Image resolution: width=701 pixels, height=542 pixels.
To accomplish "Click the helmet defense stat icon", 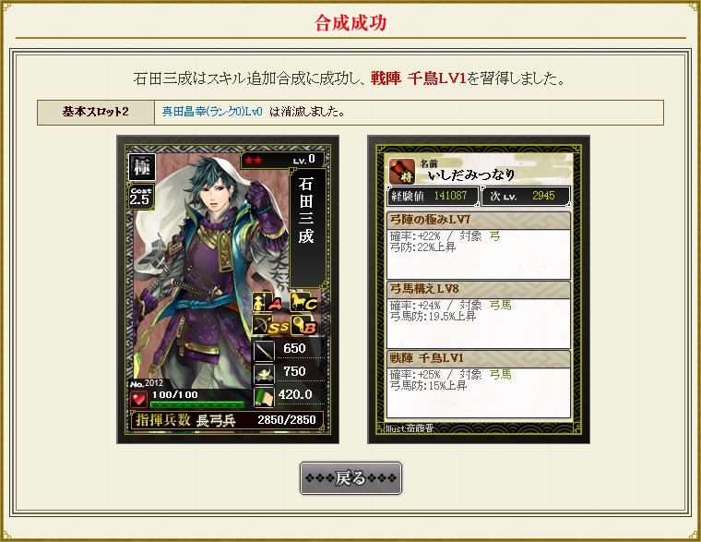I will coord(264,373).
